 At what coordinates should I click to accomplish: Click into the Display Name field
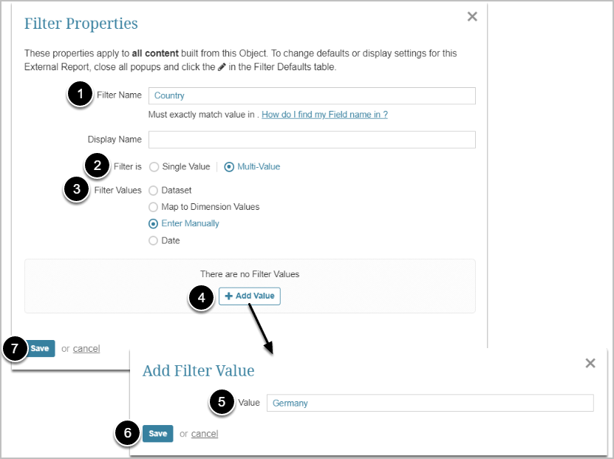point(311,140)
